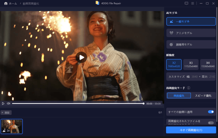
Task: Select the アニメモデル option
Action: point(191,33)
